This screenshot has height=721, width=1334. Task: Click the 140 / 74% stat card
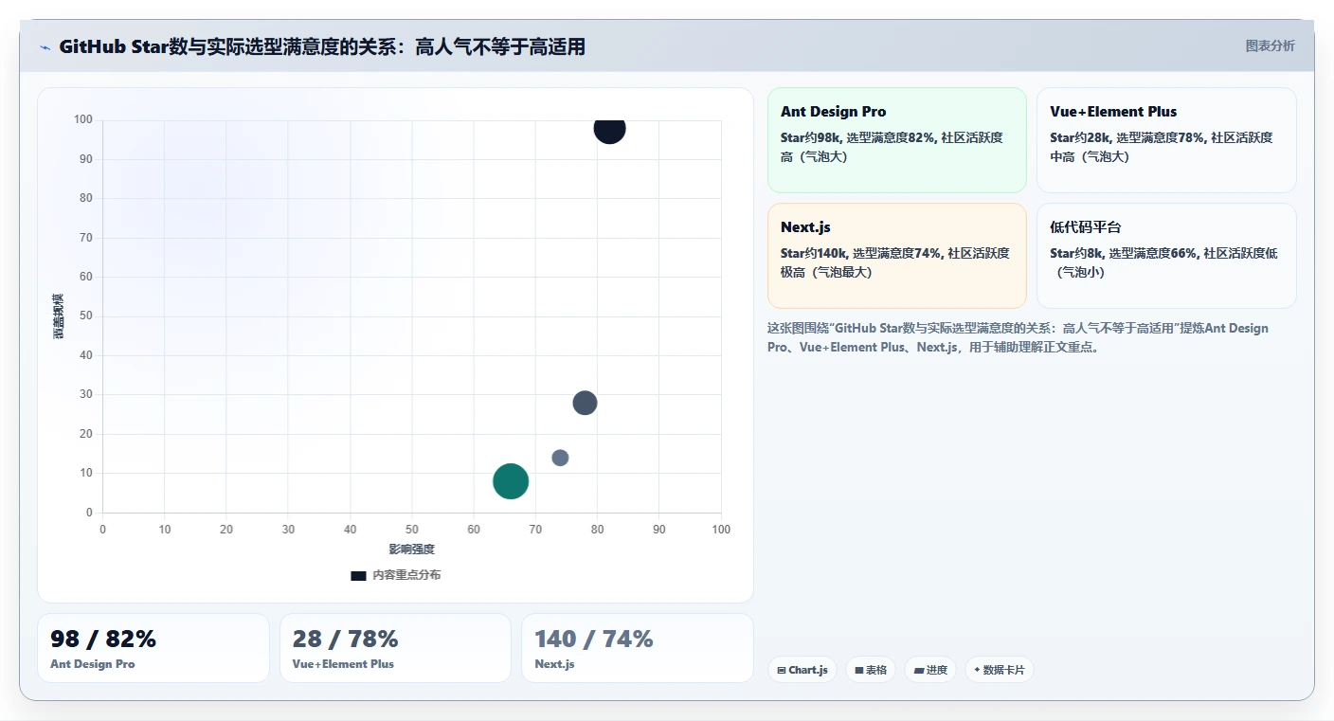(638, 648)
